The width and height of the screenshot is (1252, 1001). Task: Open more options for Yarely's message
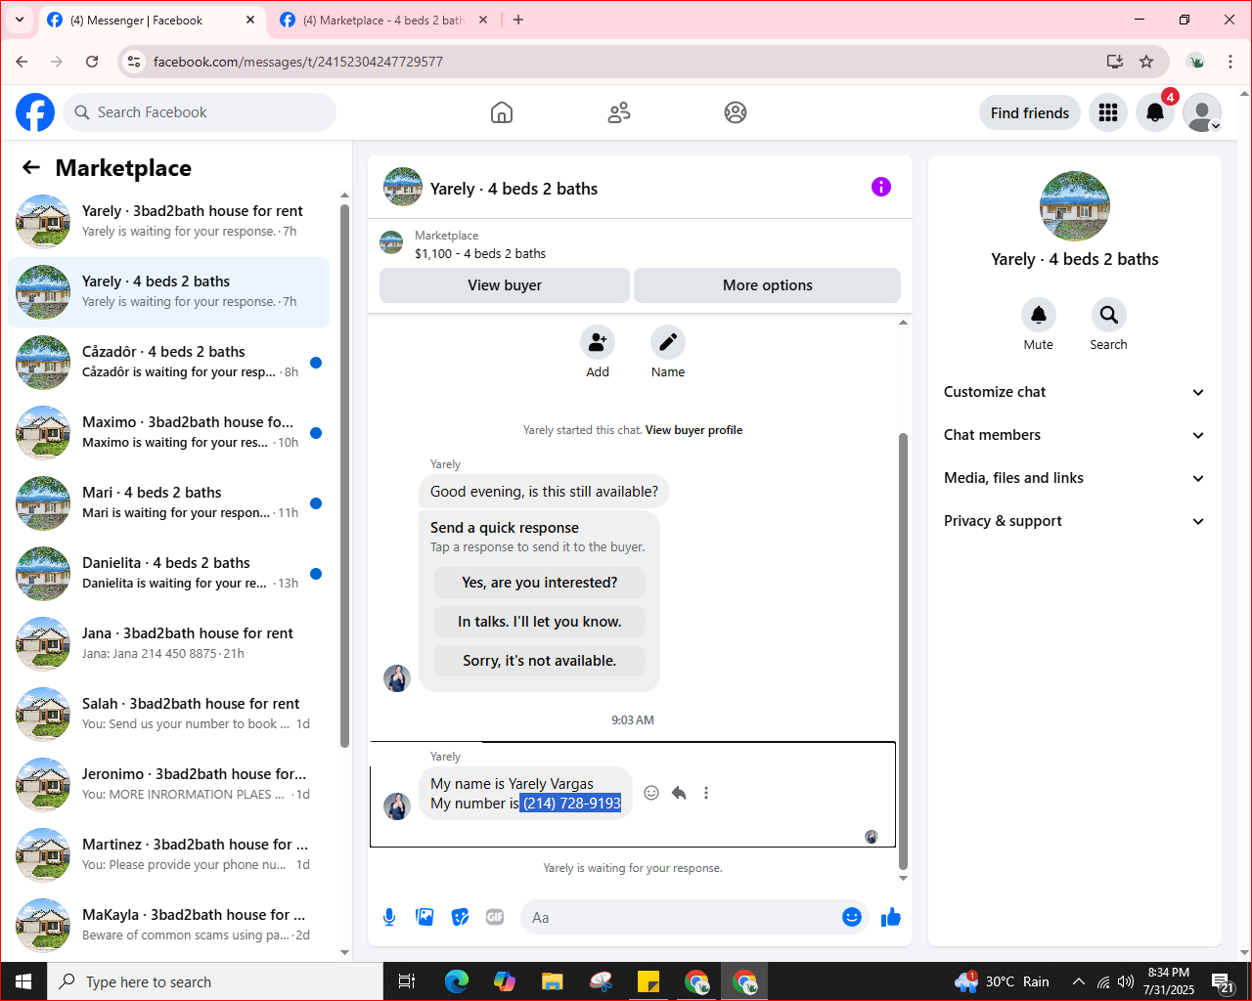coord(706,793)
